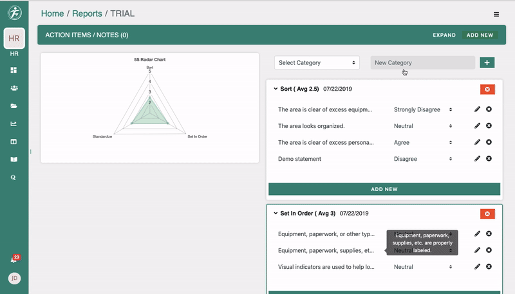Click into the New Category field
The width and height of the screenshot is (515, 294).
pos(422,62)
